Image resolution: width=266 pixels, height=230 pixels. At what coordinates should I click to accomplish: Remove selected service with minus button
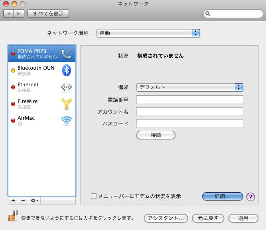tap(23, 201)
